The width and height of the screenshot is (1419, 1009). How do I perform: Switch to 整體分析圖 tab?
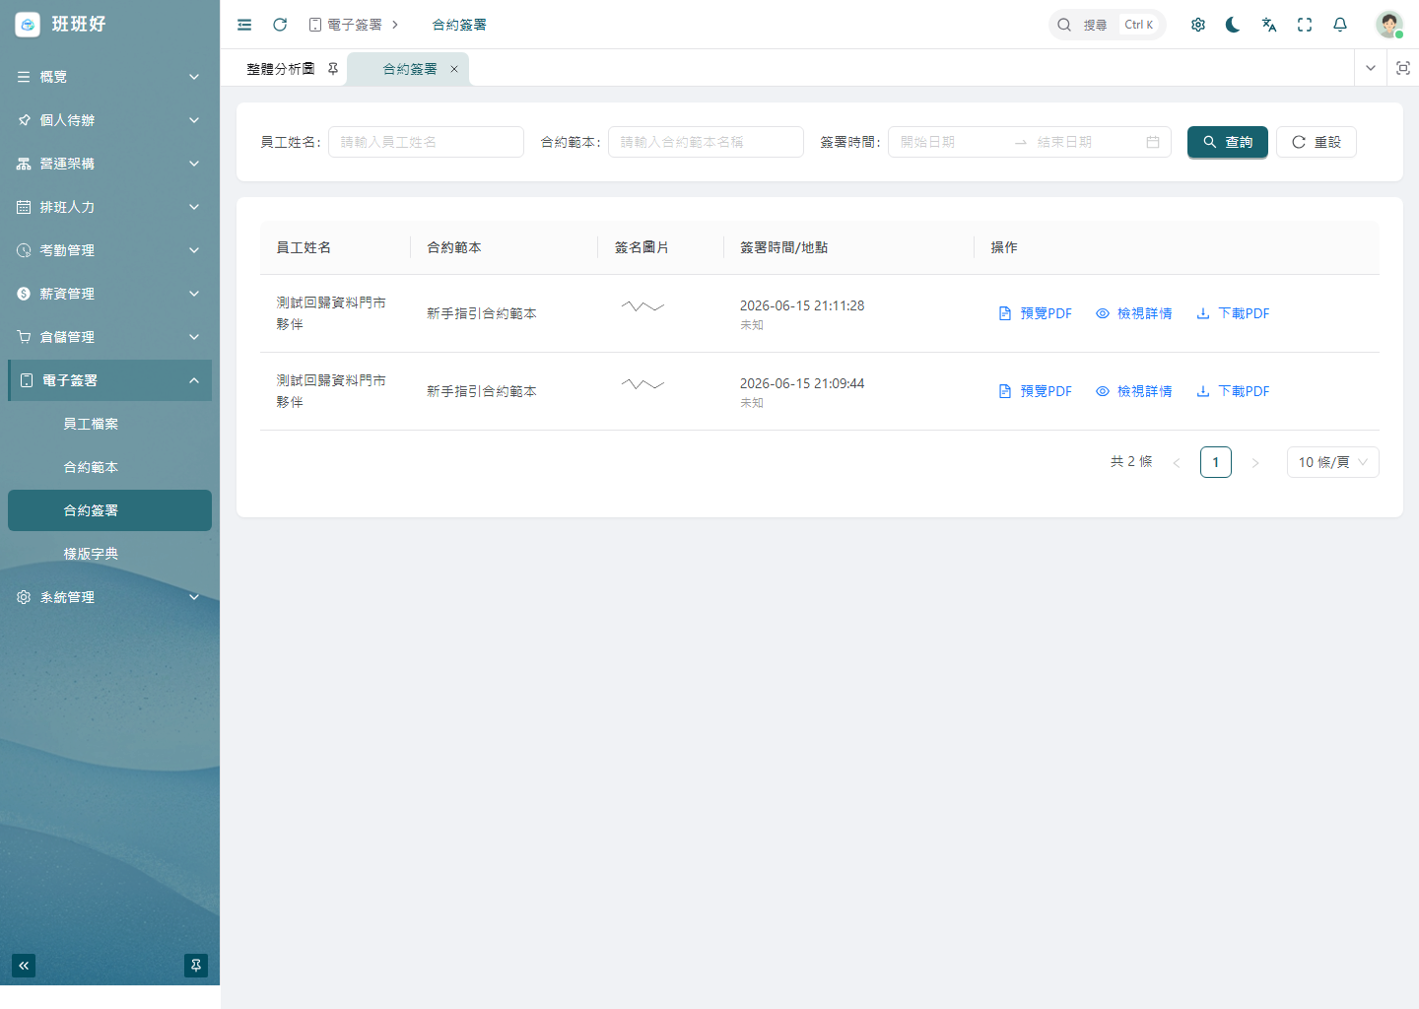tap(281, 69)
